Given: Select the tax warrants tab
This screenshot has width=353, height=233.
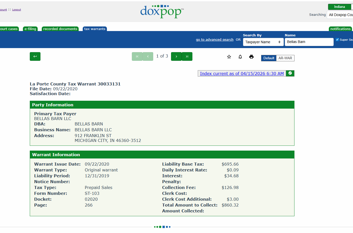Looking at the screenshot, I should [x=95, y=29].
